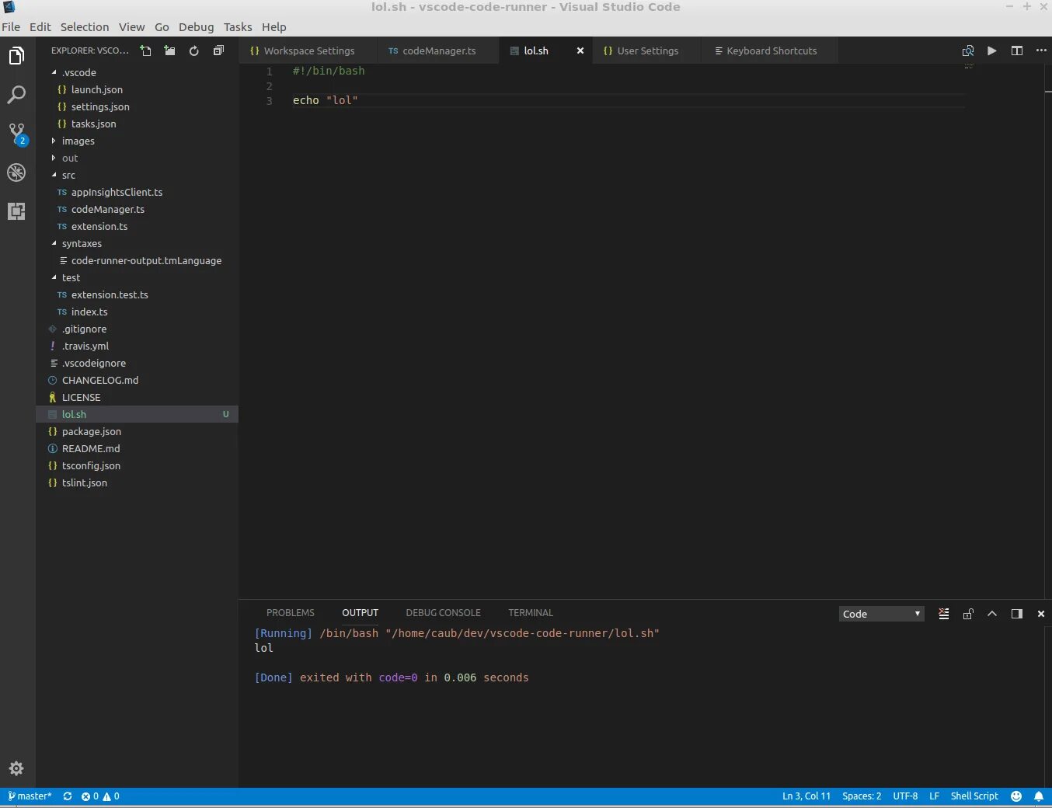Open launch.json in Explorer

tap(137, 89)
